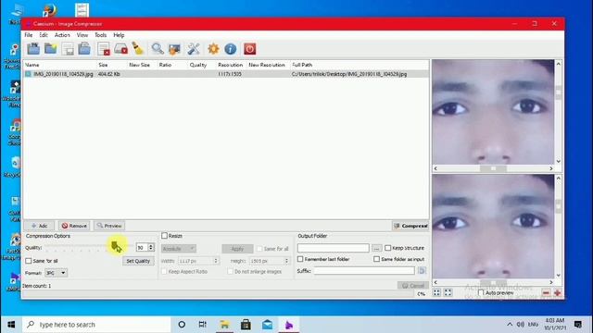Click the Clear List icon with red mark
This screenshot has width=593, height=333.
pos(120,49)
